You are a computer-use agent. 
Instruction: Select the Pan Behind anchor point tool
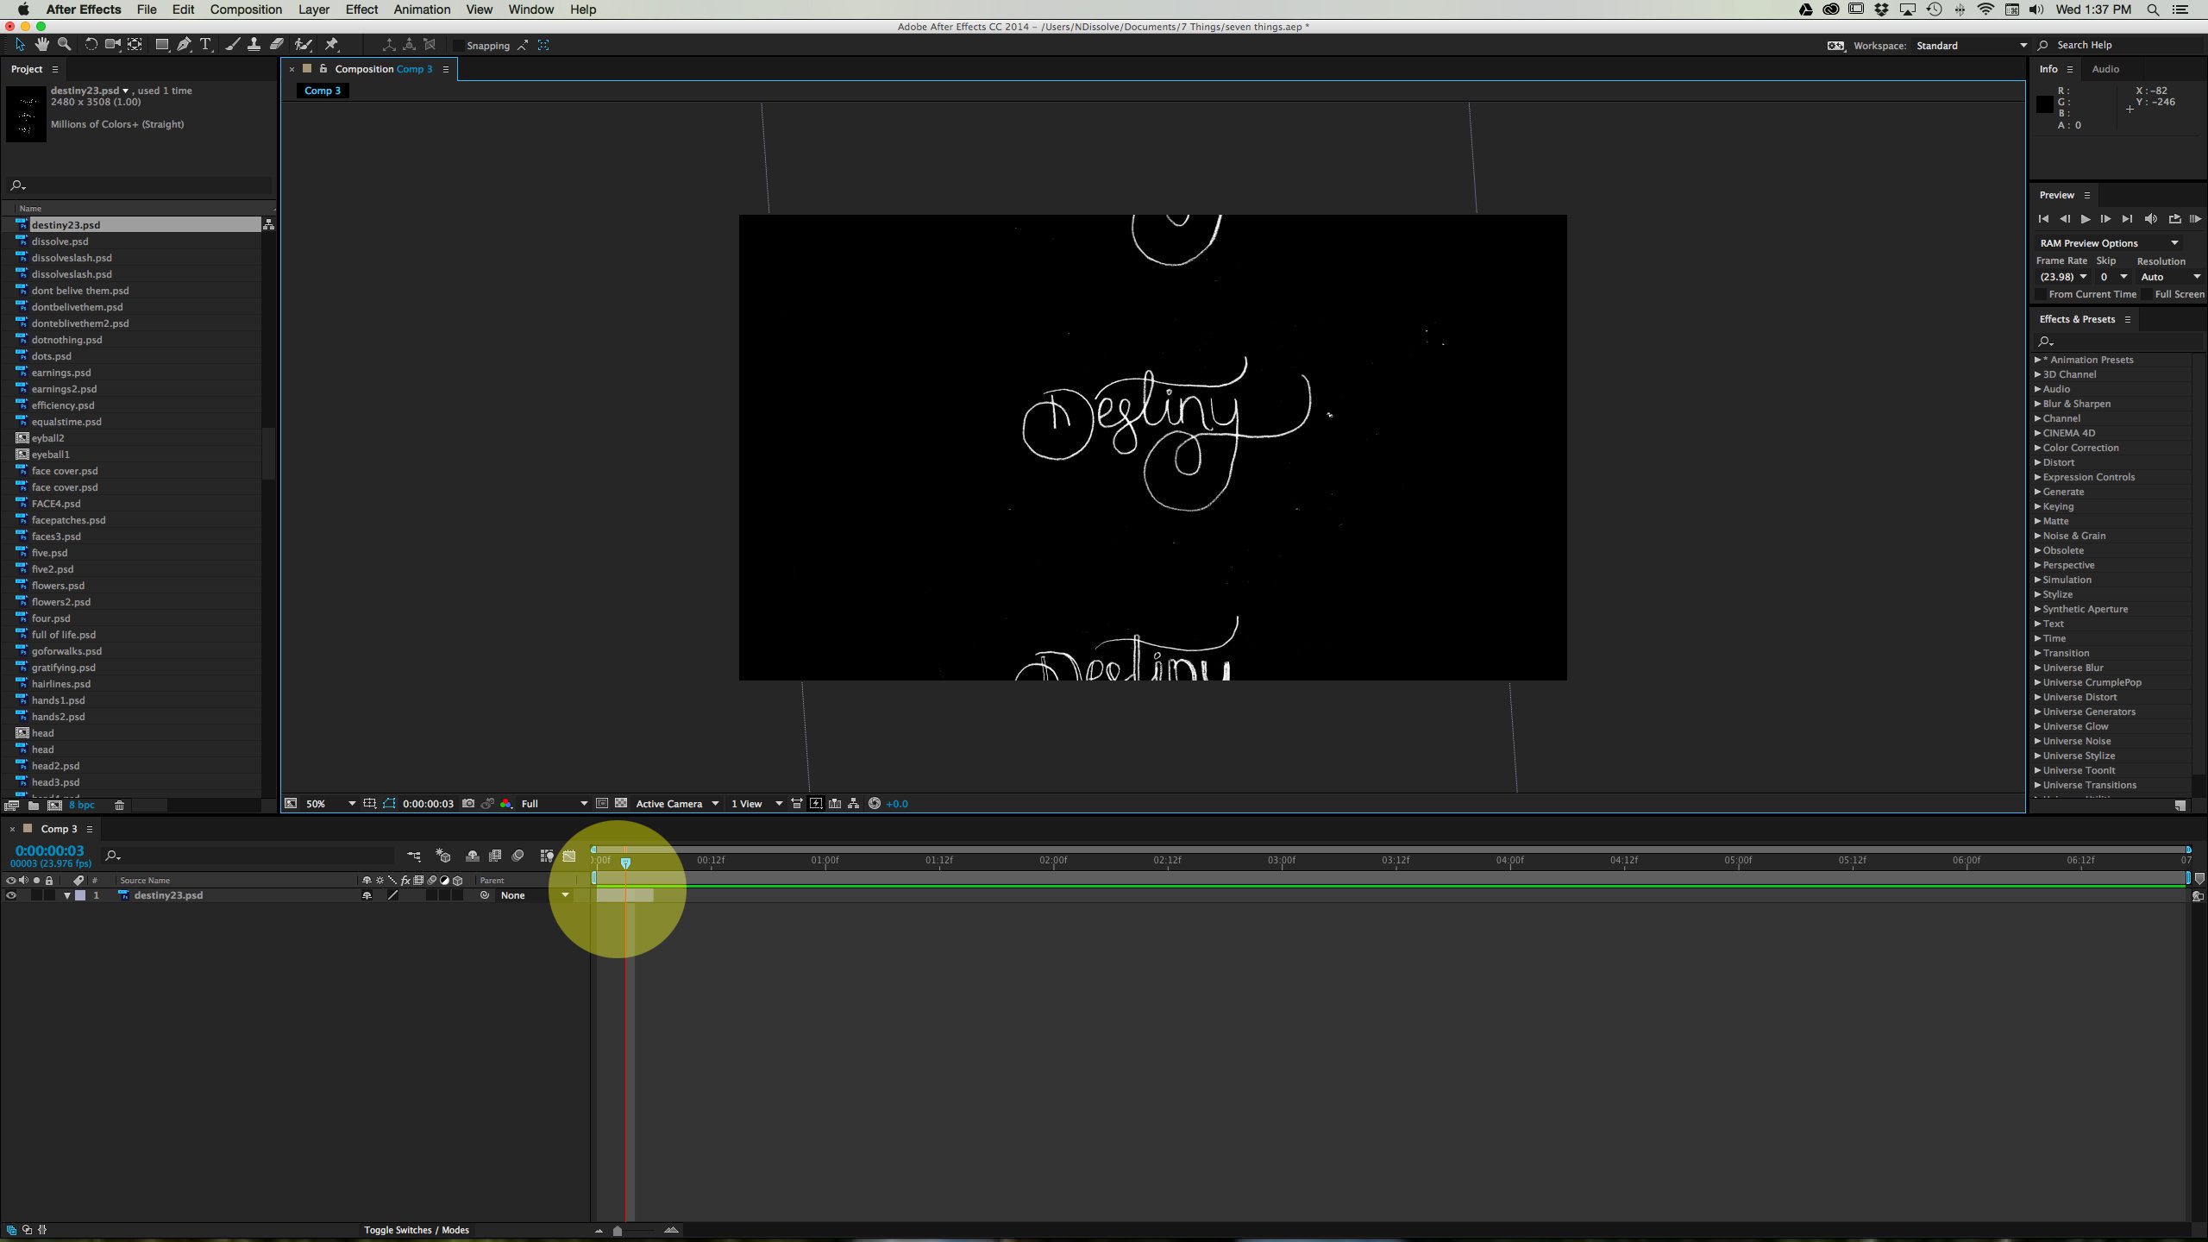135,44
